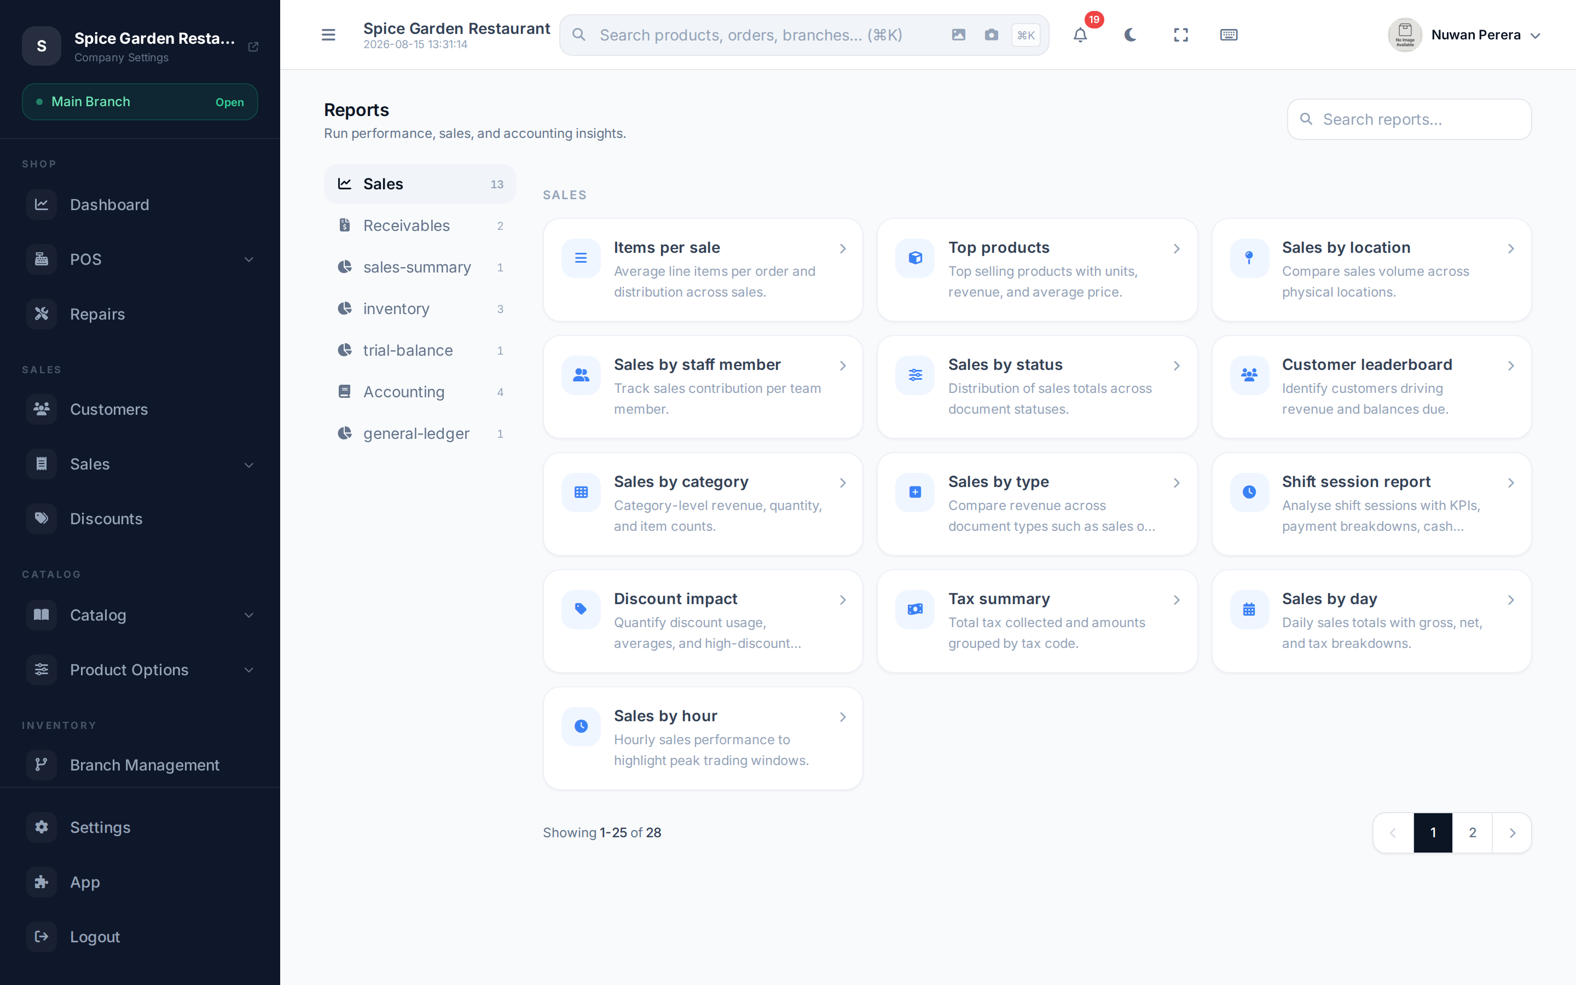1576x985 pixels.
Task: Click the App puzzle icon
Action: coord(42,882)
